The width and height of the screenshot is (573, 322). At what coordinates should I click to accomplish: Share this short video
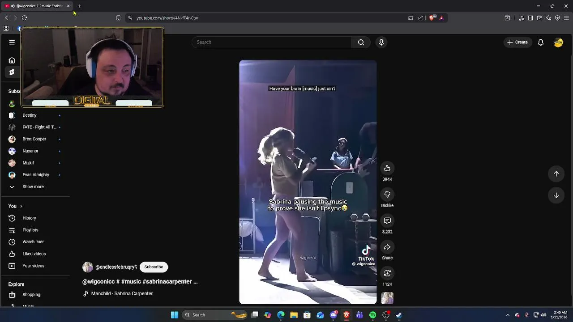[x=387, y=247]
